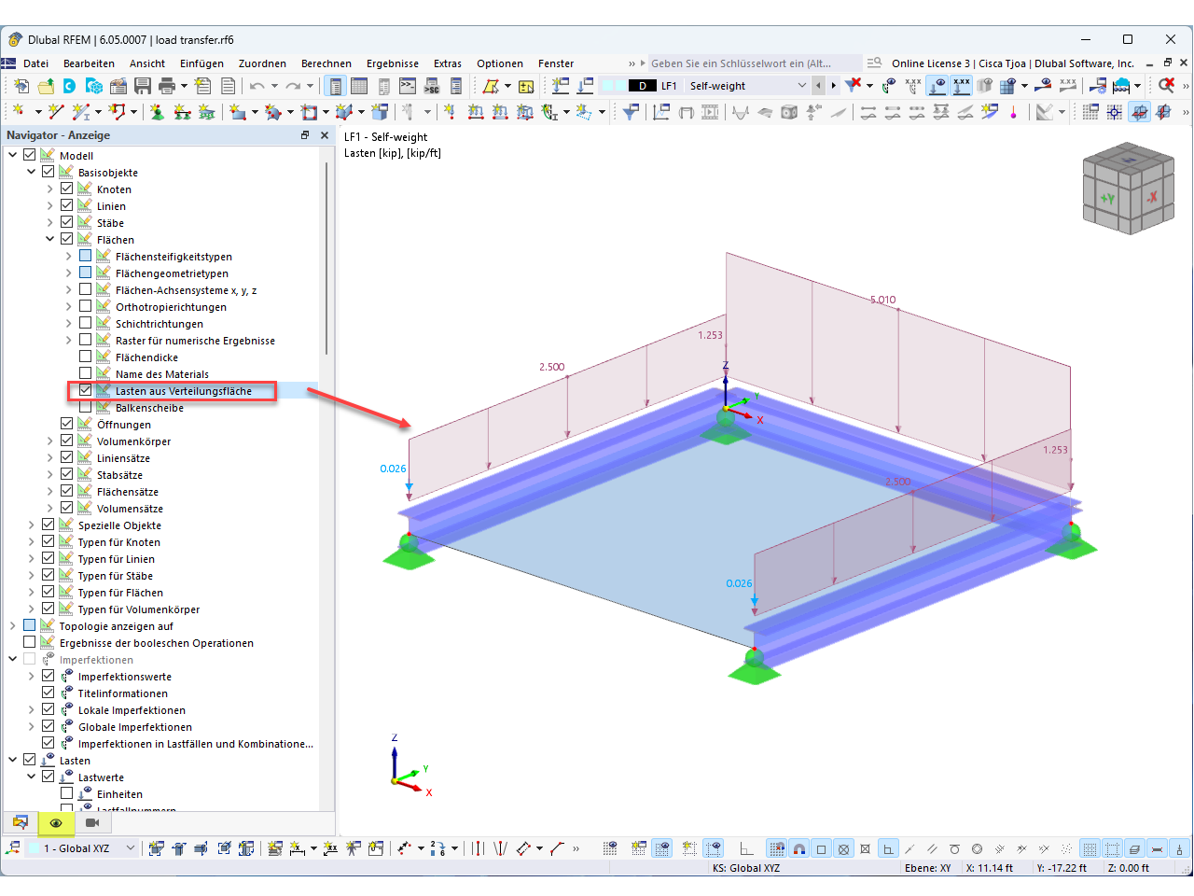Disable the Öffnungen checkbox
This screenshot has width=1194, height=896.
point(66,423)
